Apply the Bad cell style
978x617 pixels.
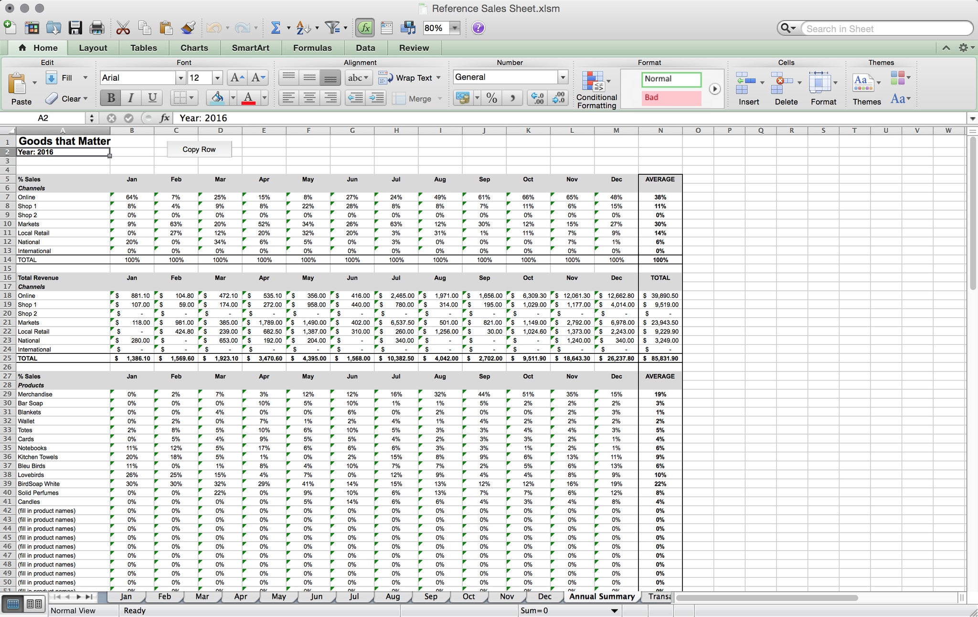(671, 97)
